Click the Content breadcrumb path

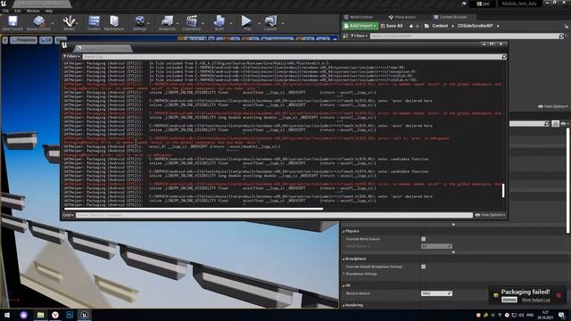click(x=440, y=26)
